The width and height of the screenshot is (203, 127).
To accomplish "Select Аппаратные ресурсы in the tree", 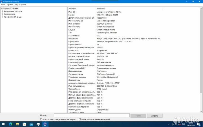I will click(13, 11).
